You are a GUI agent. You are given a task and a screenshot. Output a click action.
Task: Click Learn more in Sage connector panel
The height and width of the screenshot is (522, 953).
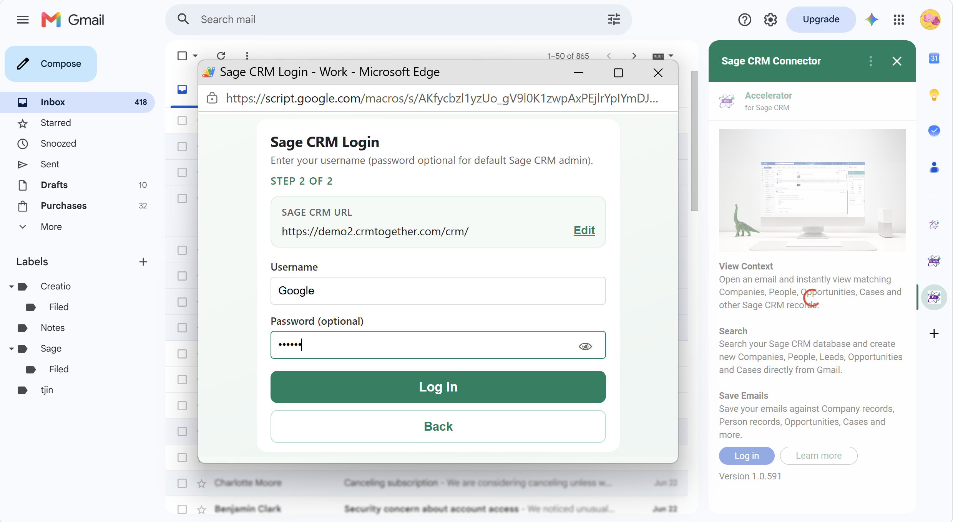click(819, 456)
